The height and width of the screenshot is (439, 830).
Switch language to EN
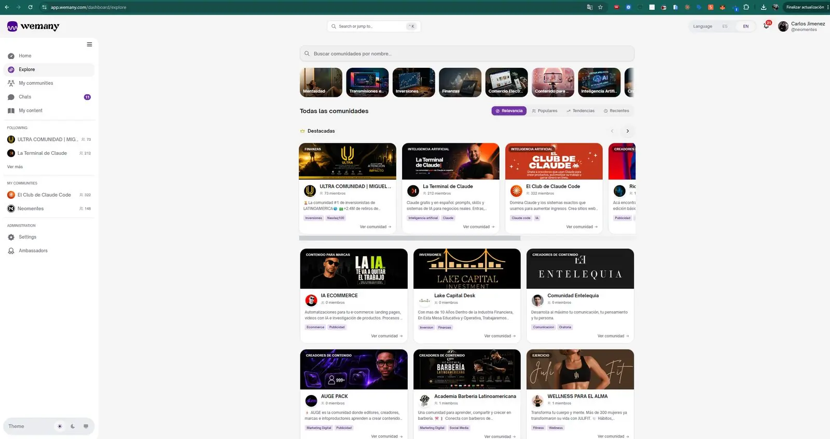click(745, 26)
